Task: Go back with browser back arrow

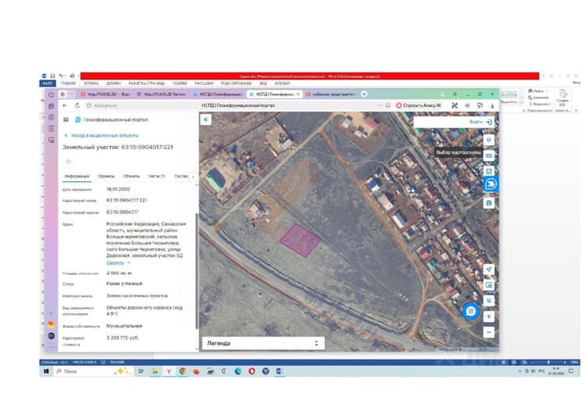Action: point(65,105)
